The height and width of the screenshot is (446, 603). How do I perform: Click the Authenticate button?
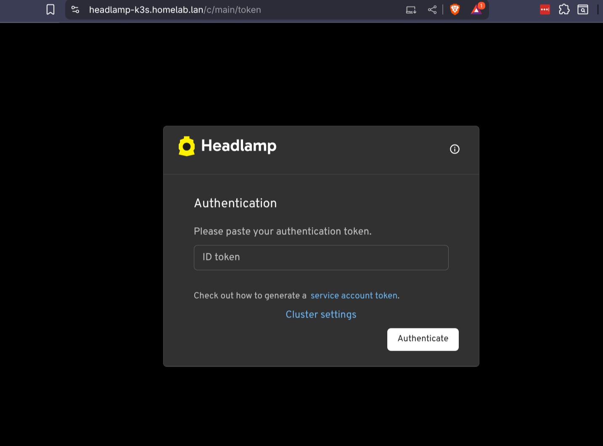click(423, 339)
